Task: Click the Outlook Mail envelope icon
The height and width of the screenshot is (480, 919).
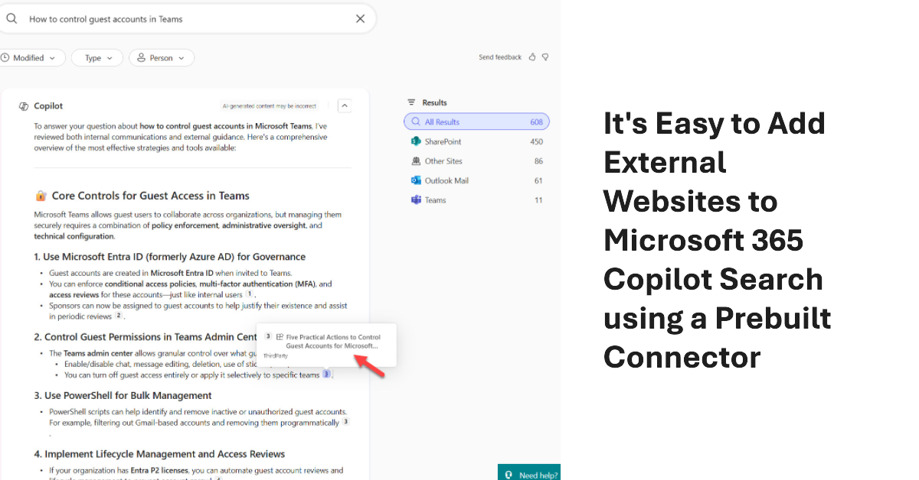Action: pyautogui.click(x=416, y=180)
